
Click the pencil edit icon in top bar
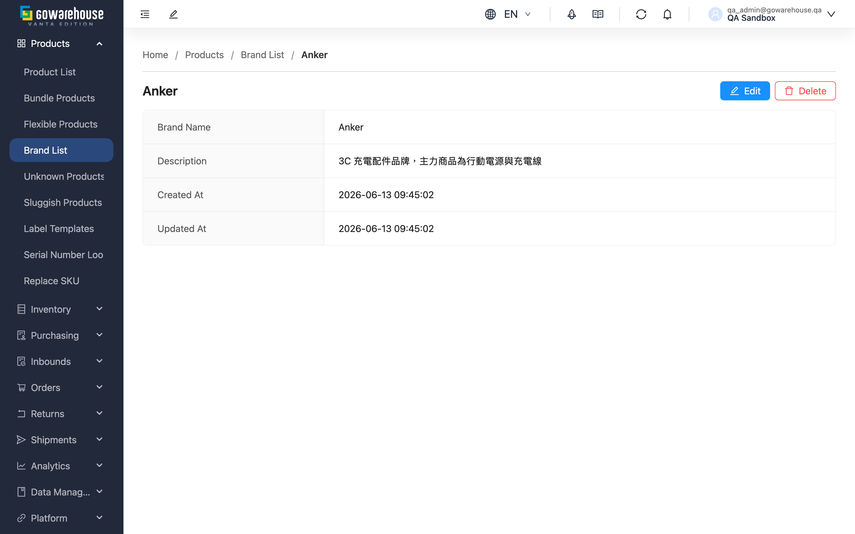click(x=173, y=14)
